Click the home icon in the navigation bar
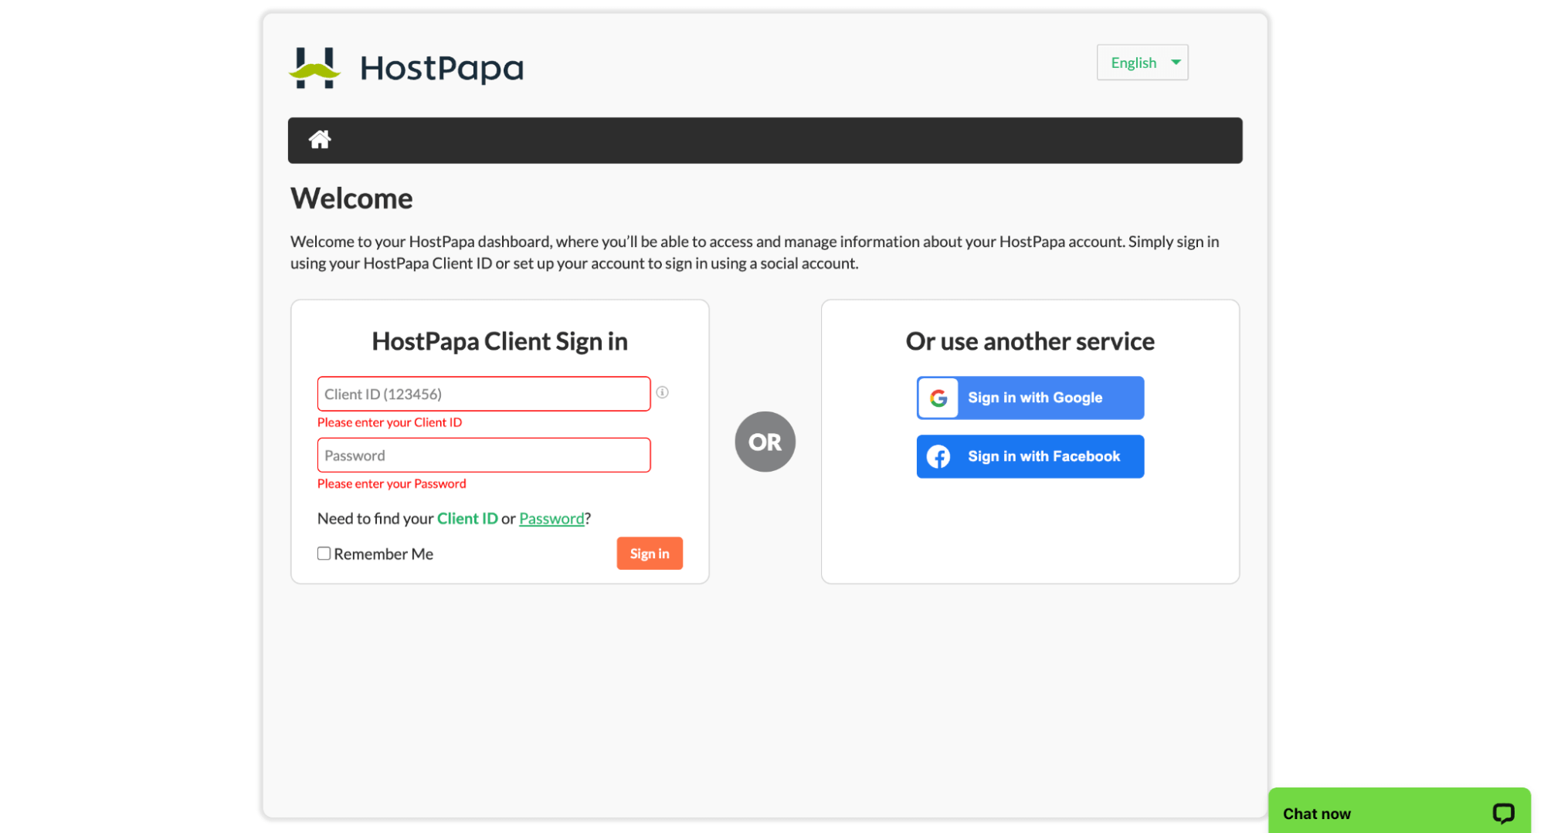 tap(319, 140)
